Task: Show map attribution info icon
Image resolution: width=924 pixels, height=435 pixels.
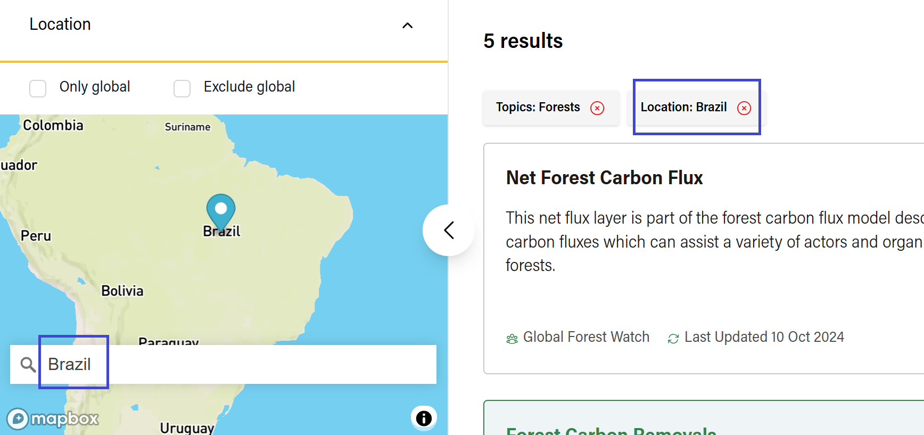Action: (x=424, y=418)
